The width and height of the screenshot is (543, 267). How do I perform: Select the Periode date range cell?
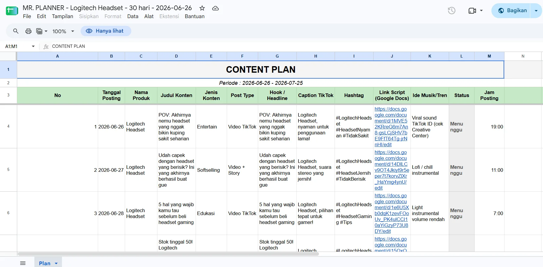[261, 83]
